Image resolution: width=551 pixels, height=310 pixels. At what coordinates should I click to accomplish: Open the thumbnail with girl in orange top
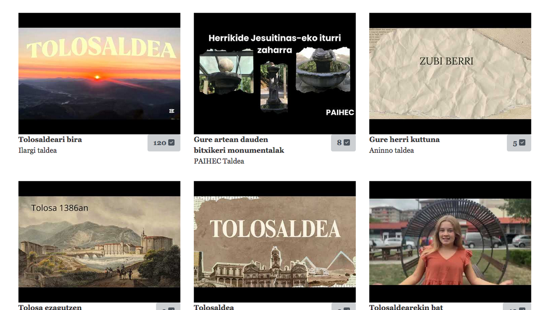(x=450, y=241)
